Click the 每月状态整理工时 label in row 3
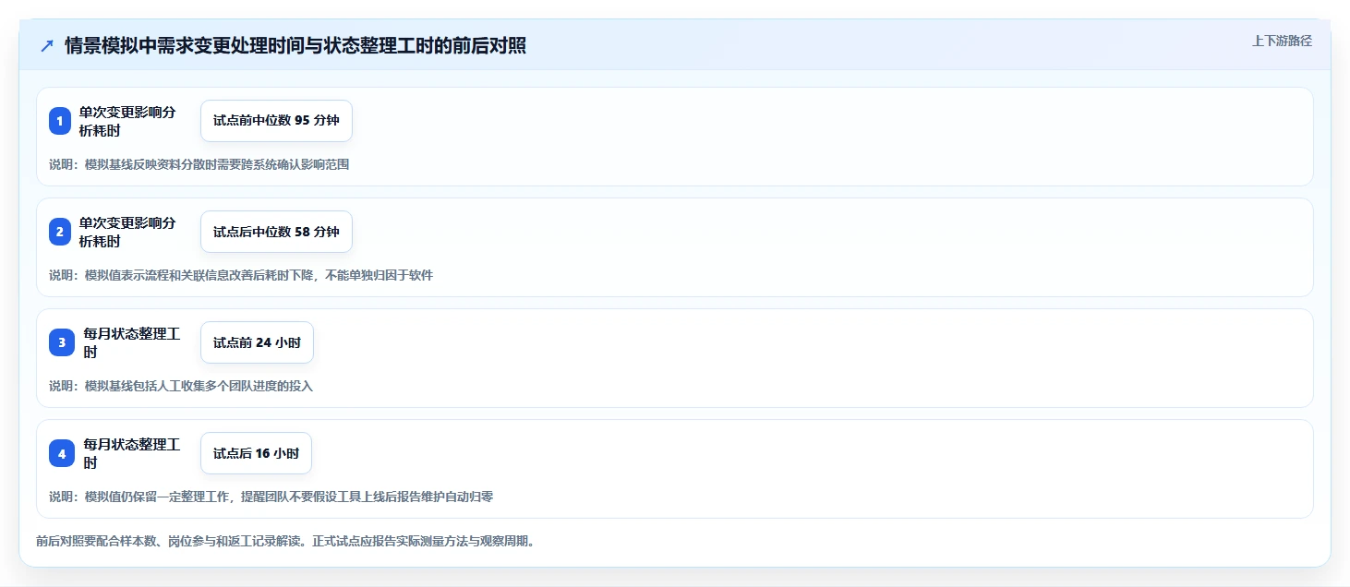Viewport: 1350px width, 587px height. (132, 342)
